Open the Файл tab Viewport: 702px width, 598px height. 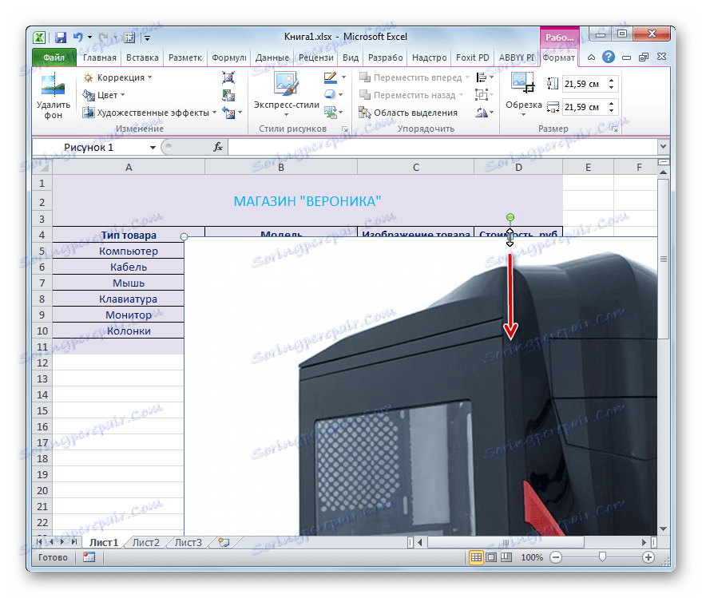[x=54, y=57]
